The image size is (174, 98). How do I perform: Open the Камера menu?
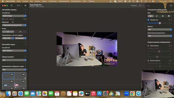(x=38, y=1)
